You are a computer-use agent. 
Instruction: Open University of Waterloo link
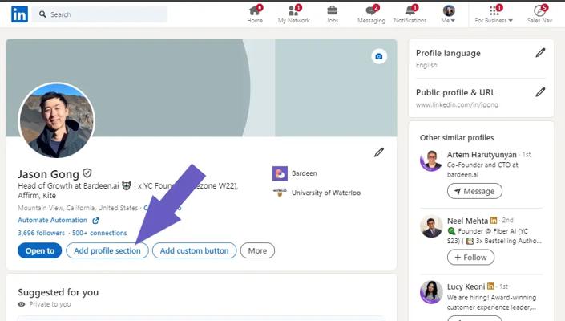325,193
